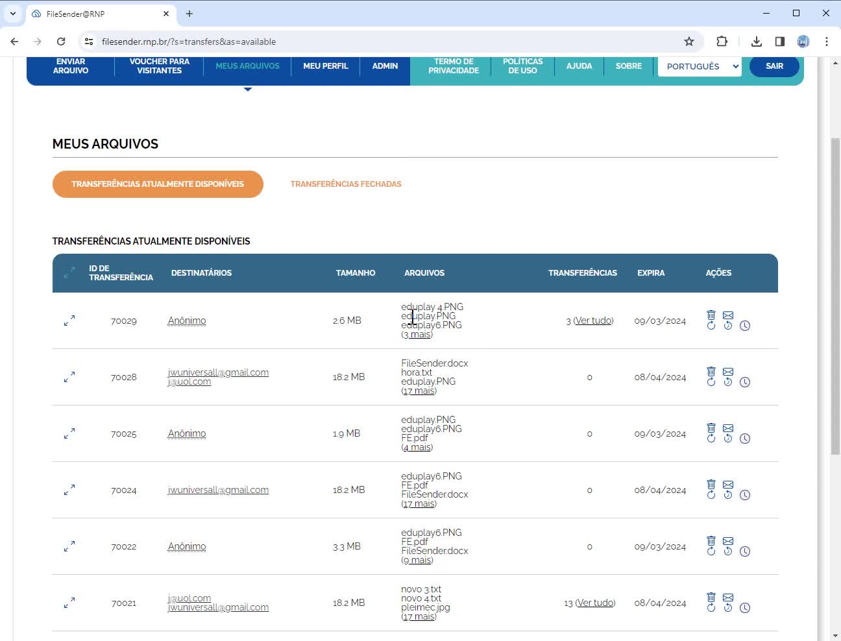Click envelope icon in row 70021
This screenshot has width=841, height=641.
coord(728,597)
